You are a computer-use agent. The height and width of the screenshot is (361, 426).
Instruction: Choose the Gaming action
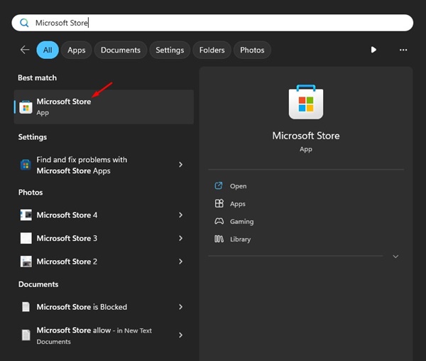pos(242,222)
